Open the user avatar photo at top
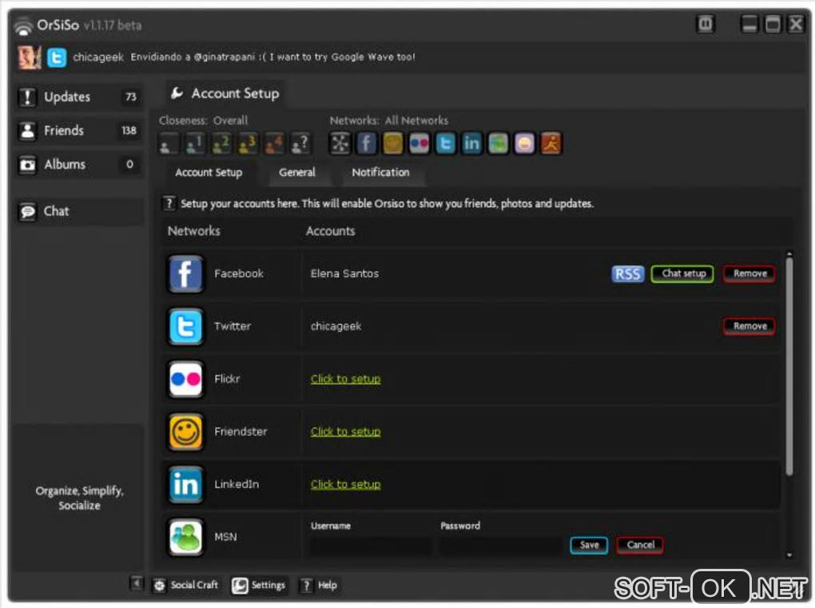 click(30, 58)
